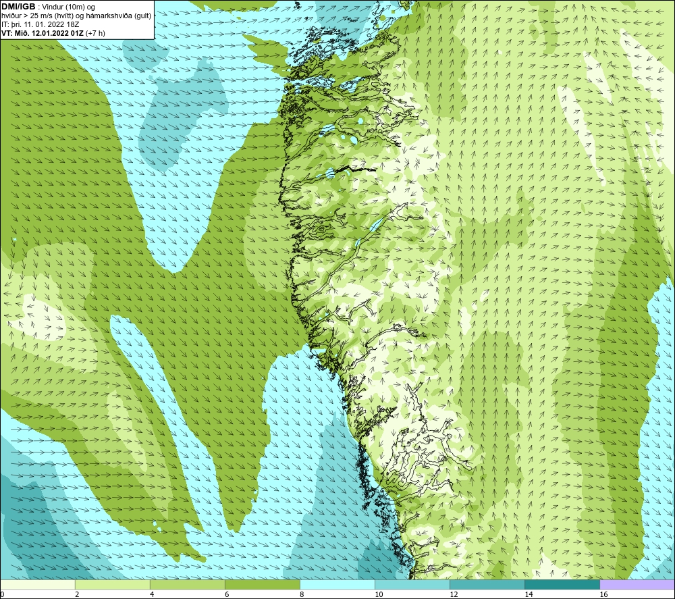Image resolution: width=675 pixels, height=599 pixels.
Task: Select the 12–14 m/s teal legend swatch
Action: pos(487,584)
